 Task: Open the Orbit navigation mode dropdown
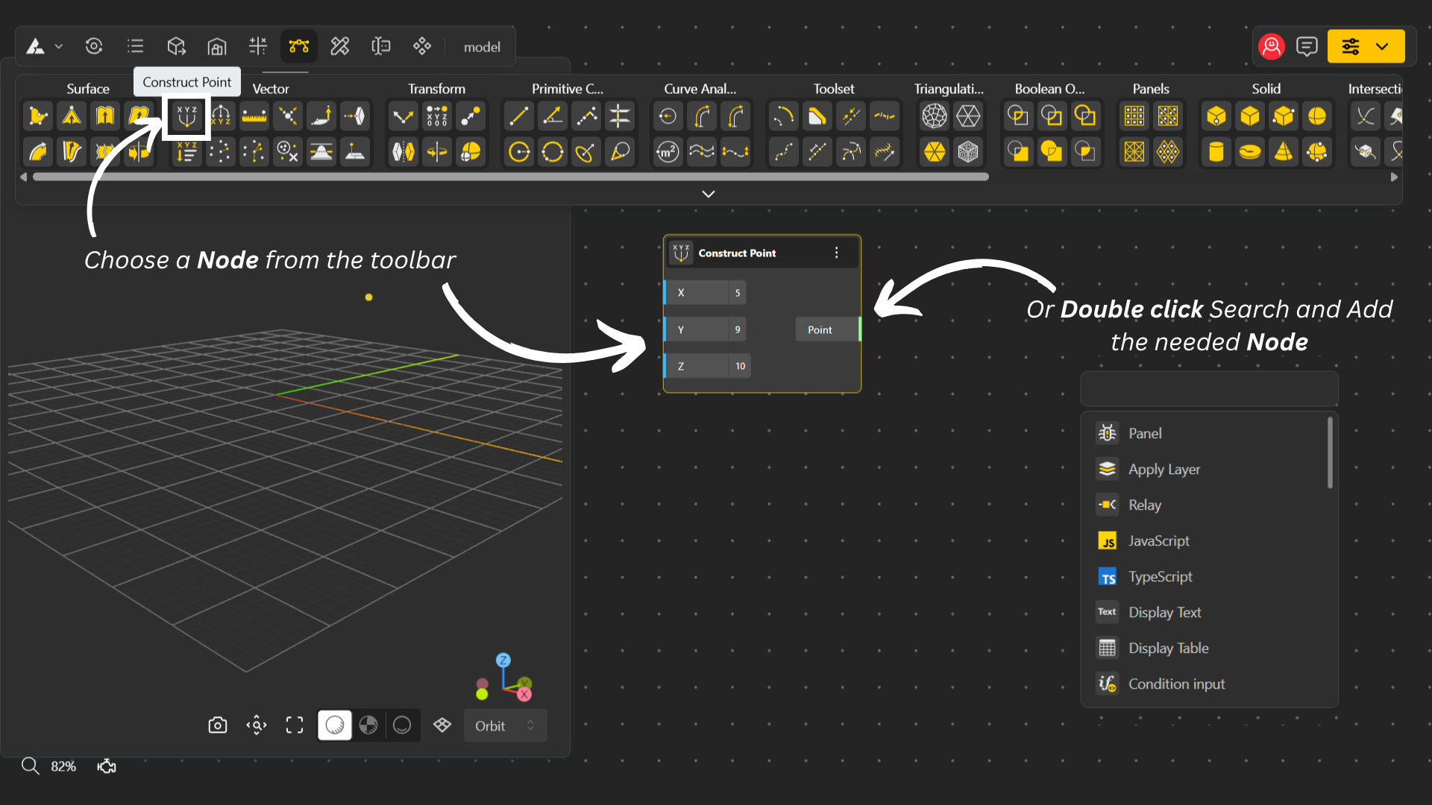pos(505,725)
